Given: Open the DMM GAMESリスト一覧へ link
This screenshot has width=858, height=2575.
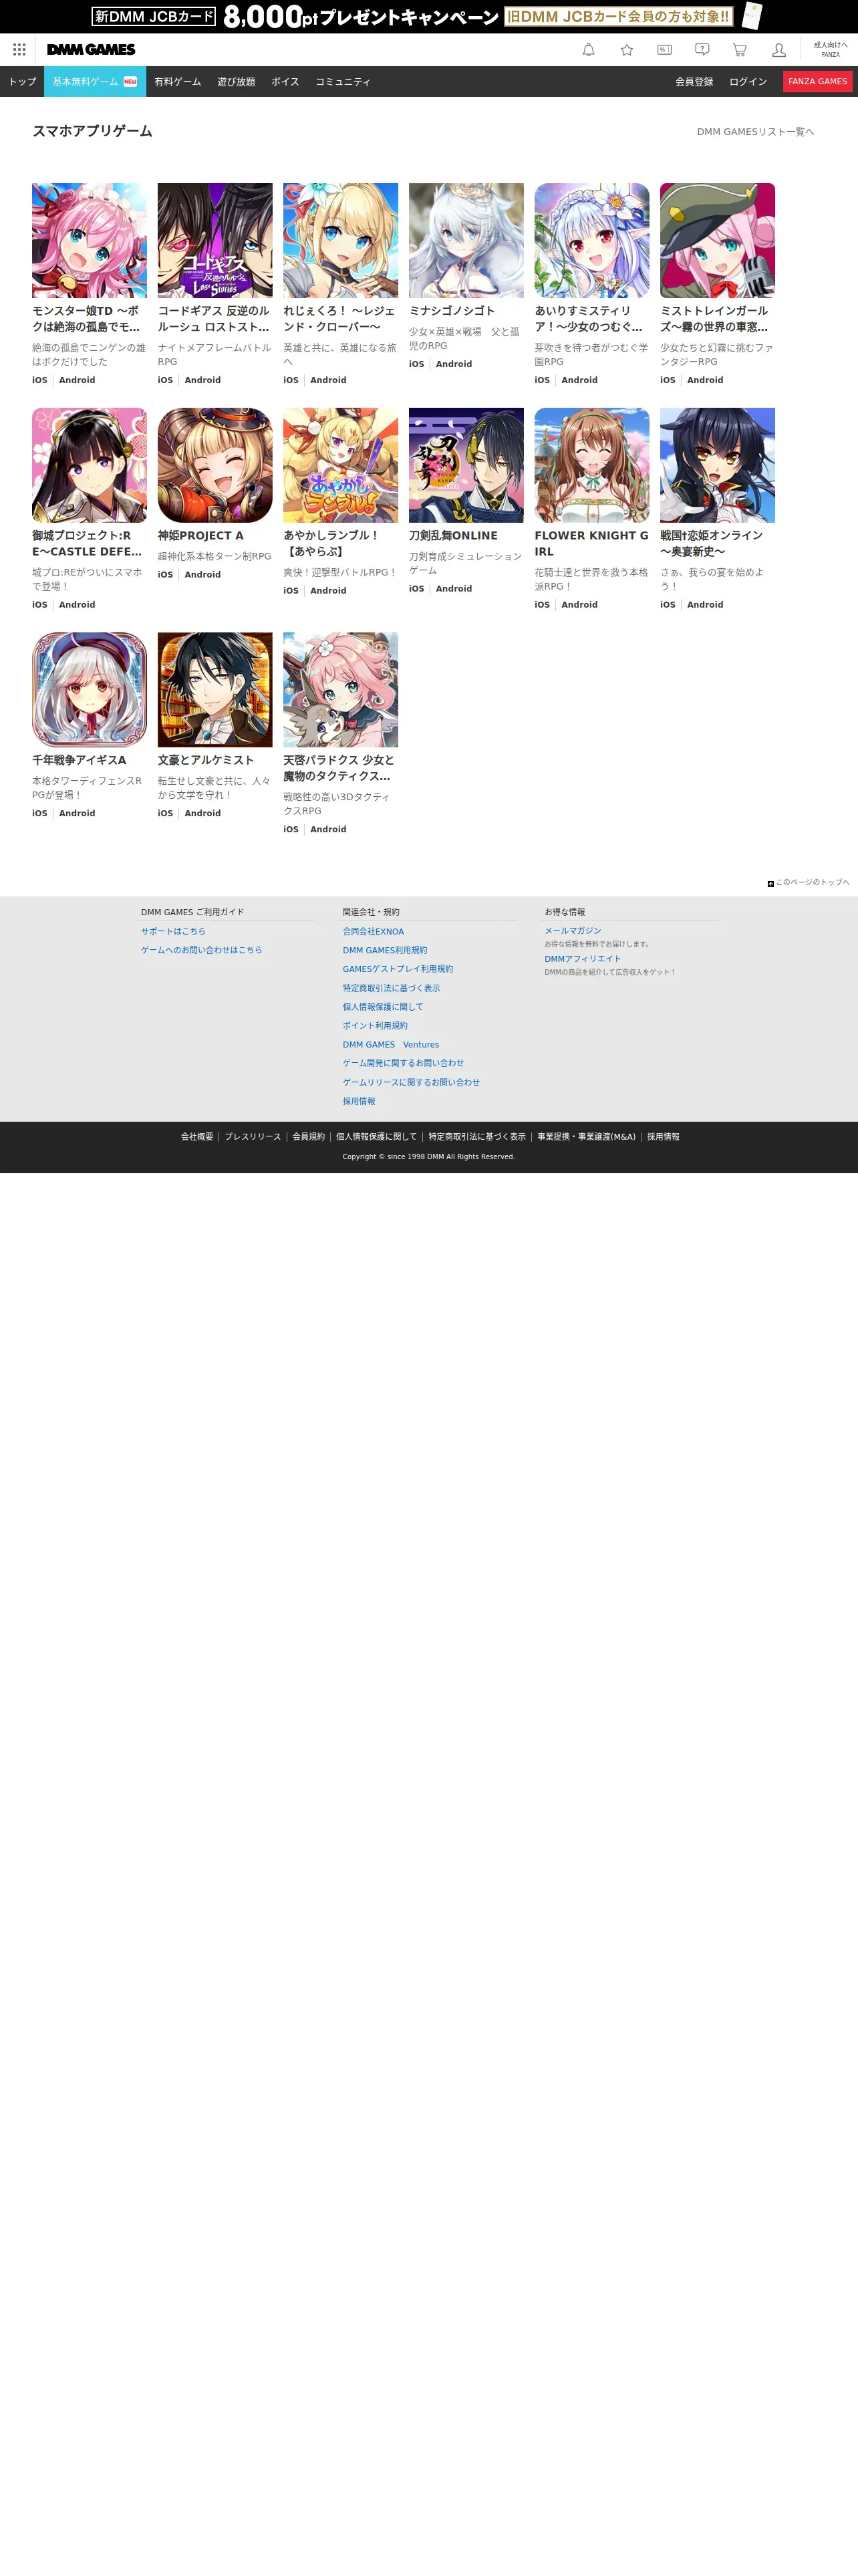Looking at the screenshot, I should click(x=755, y=132).
